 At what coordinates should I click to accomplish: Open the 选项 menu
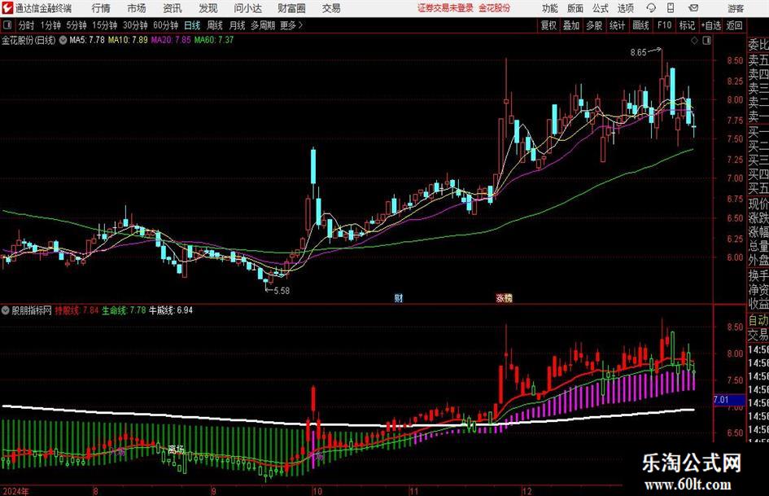625,8
